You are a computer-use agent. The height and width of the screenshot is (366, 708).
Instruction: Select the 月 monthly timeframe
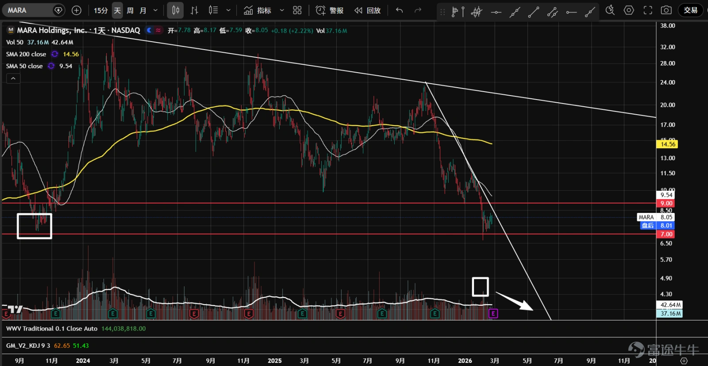pos(143,10)
